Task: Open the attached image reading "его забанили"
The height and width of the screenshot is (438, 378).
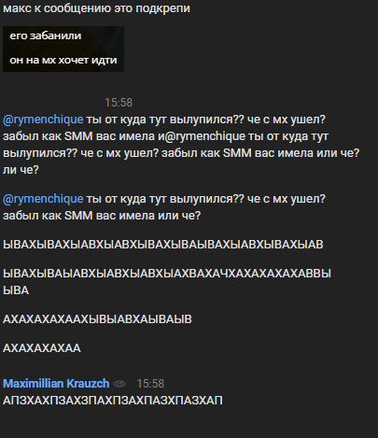Action: coord(63,49)
